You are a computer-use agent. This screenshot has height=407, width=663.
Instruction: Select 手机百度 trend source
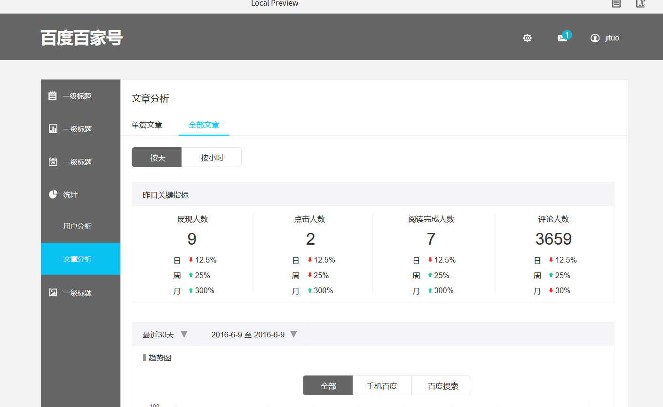point(382,385)
